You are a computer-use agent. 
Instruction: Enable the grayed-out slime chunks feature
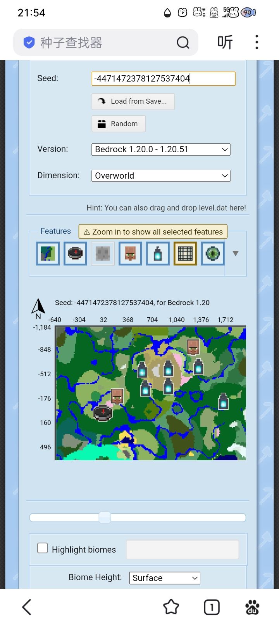(103, 254)
